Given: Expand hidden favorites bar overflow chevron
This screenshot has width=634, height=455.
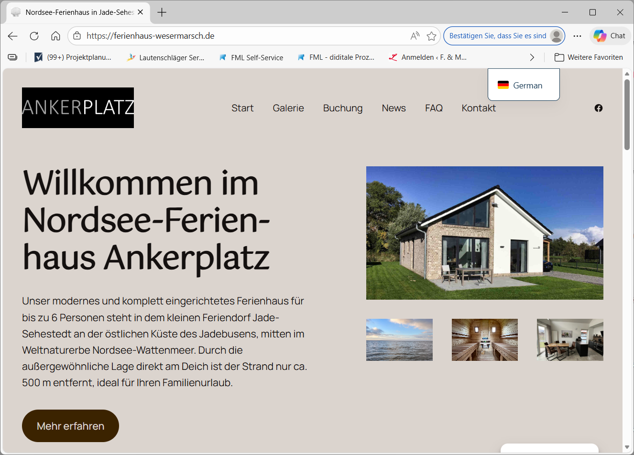Looking at the screenshot, I should (532, 57).
